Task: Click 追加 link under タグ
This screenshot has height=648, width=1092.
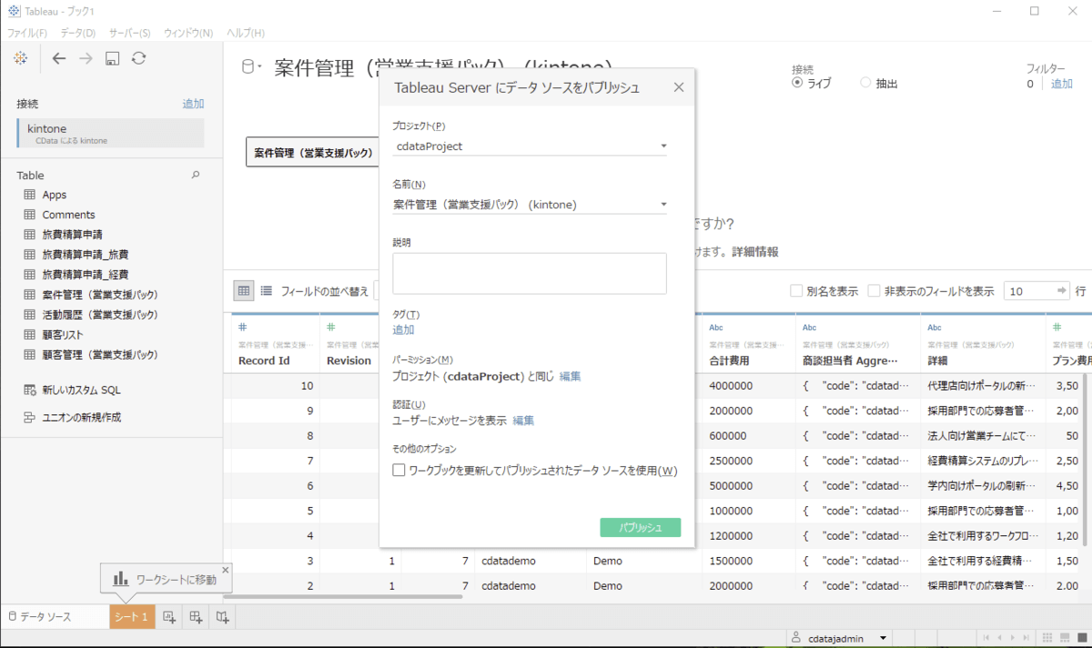Action: tap(403, 329)
